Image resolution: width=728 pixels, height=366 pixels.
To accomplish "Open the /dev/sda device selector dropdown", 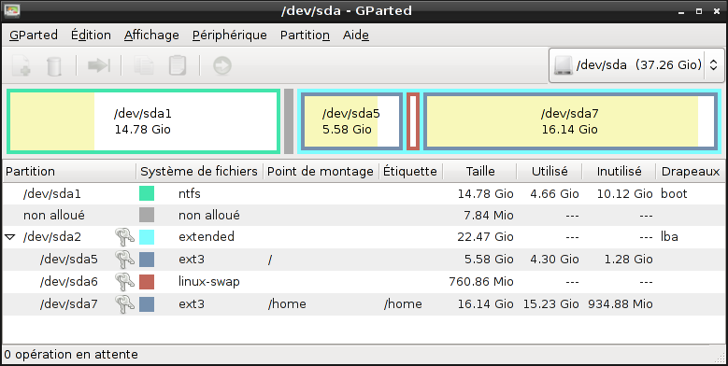I will (636, 65).
